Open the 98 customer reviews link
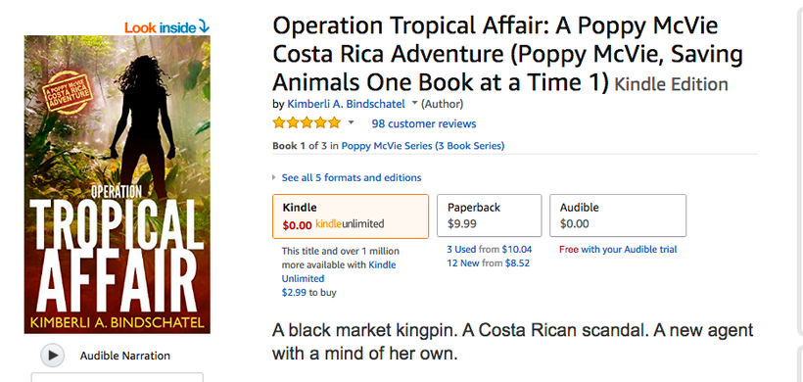This screenshot has height=382, width=803. tap(424, 124)
